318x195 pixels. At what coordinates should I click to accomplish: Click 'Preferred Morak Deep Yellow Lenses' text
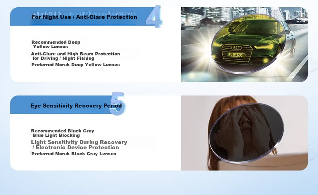(75, 65)
